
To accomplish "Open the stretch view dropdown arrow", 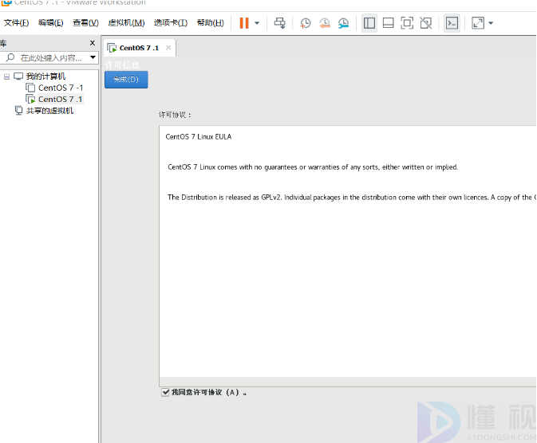I will 491,23.
